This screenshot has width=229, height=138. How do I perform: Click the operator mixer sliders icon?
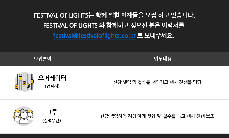click(24, 82)
